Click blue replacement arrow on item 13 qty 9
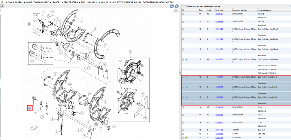Viewport: 291px width, 140px height. point(187,97)
